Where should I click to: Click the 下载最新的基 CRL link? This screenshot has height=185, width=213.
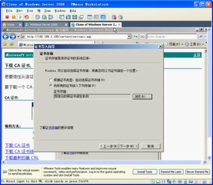point(22,158)
